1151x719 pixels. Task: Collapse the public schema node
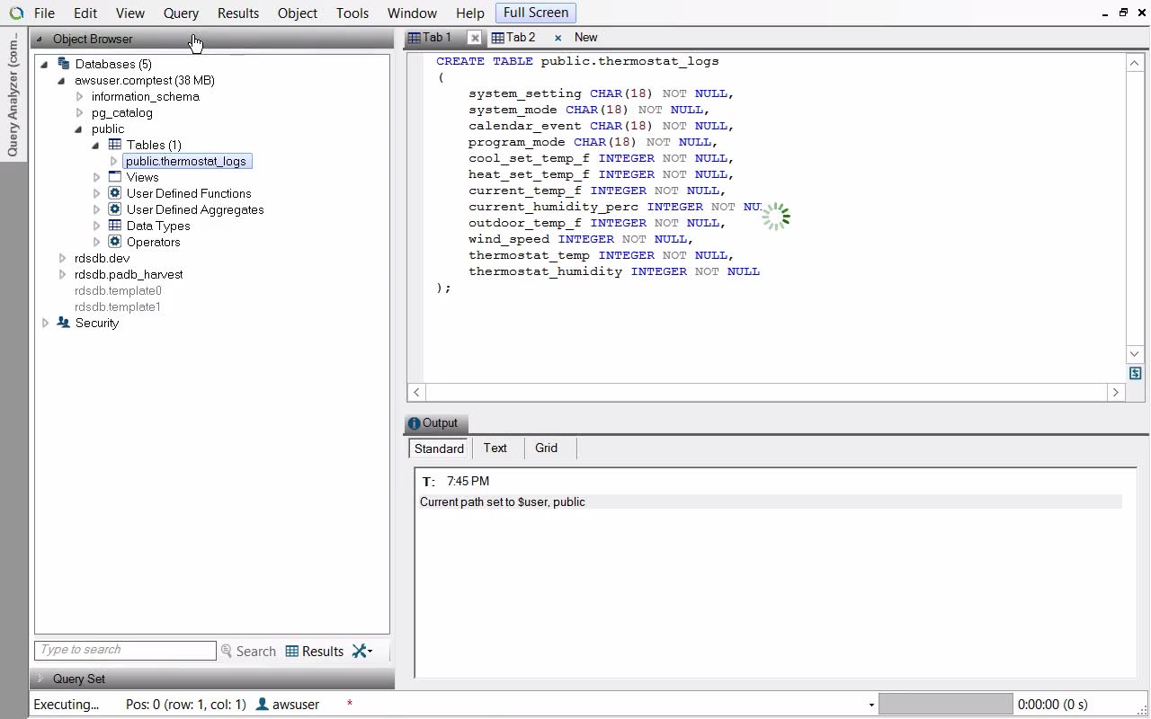pyautogui.click(x=79, y=129)
